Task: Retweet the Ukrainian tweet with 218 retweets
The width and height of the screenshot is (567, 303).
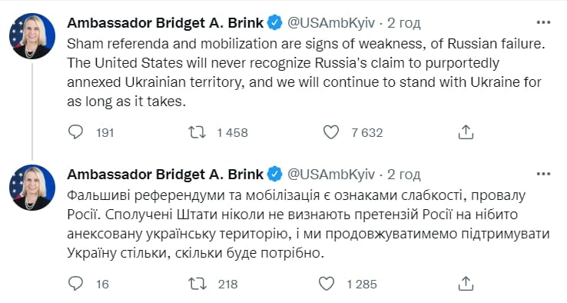Action: pyautogui.click(x=197, y=284)
